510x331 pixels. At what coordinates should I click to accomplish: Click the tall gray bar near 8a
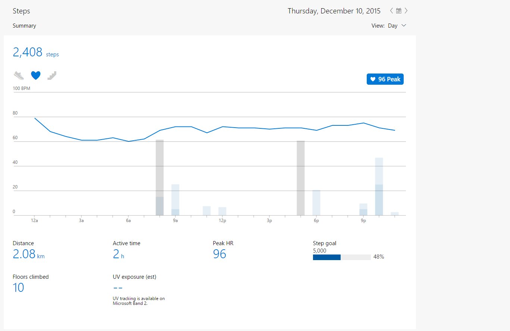click(x=160, y=178)
